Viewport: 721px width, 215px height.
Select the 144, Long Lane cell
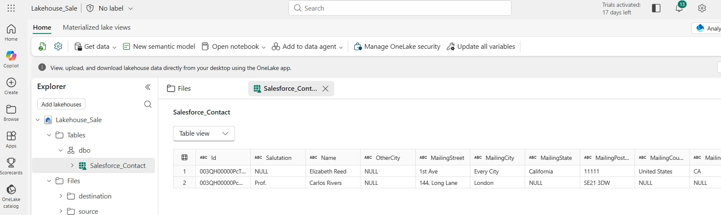(x=443, y=183)
